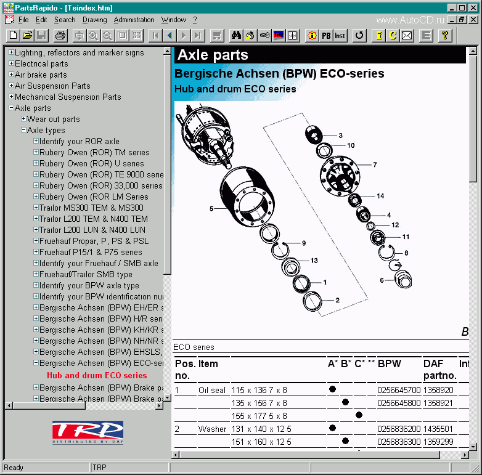The height and width of the screenshot is (475, 482).
Task: Click the bolt part search icon
Action: 264,36
